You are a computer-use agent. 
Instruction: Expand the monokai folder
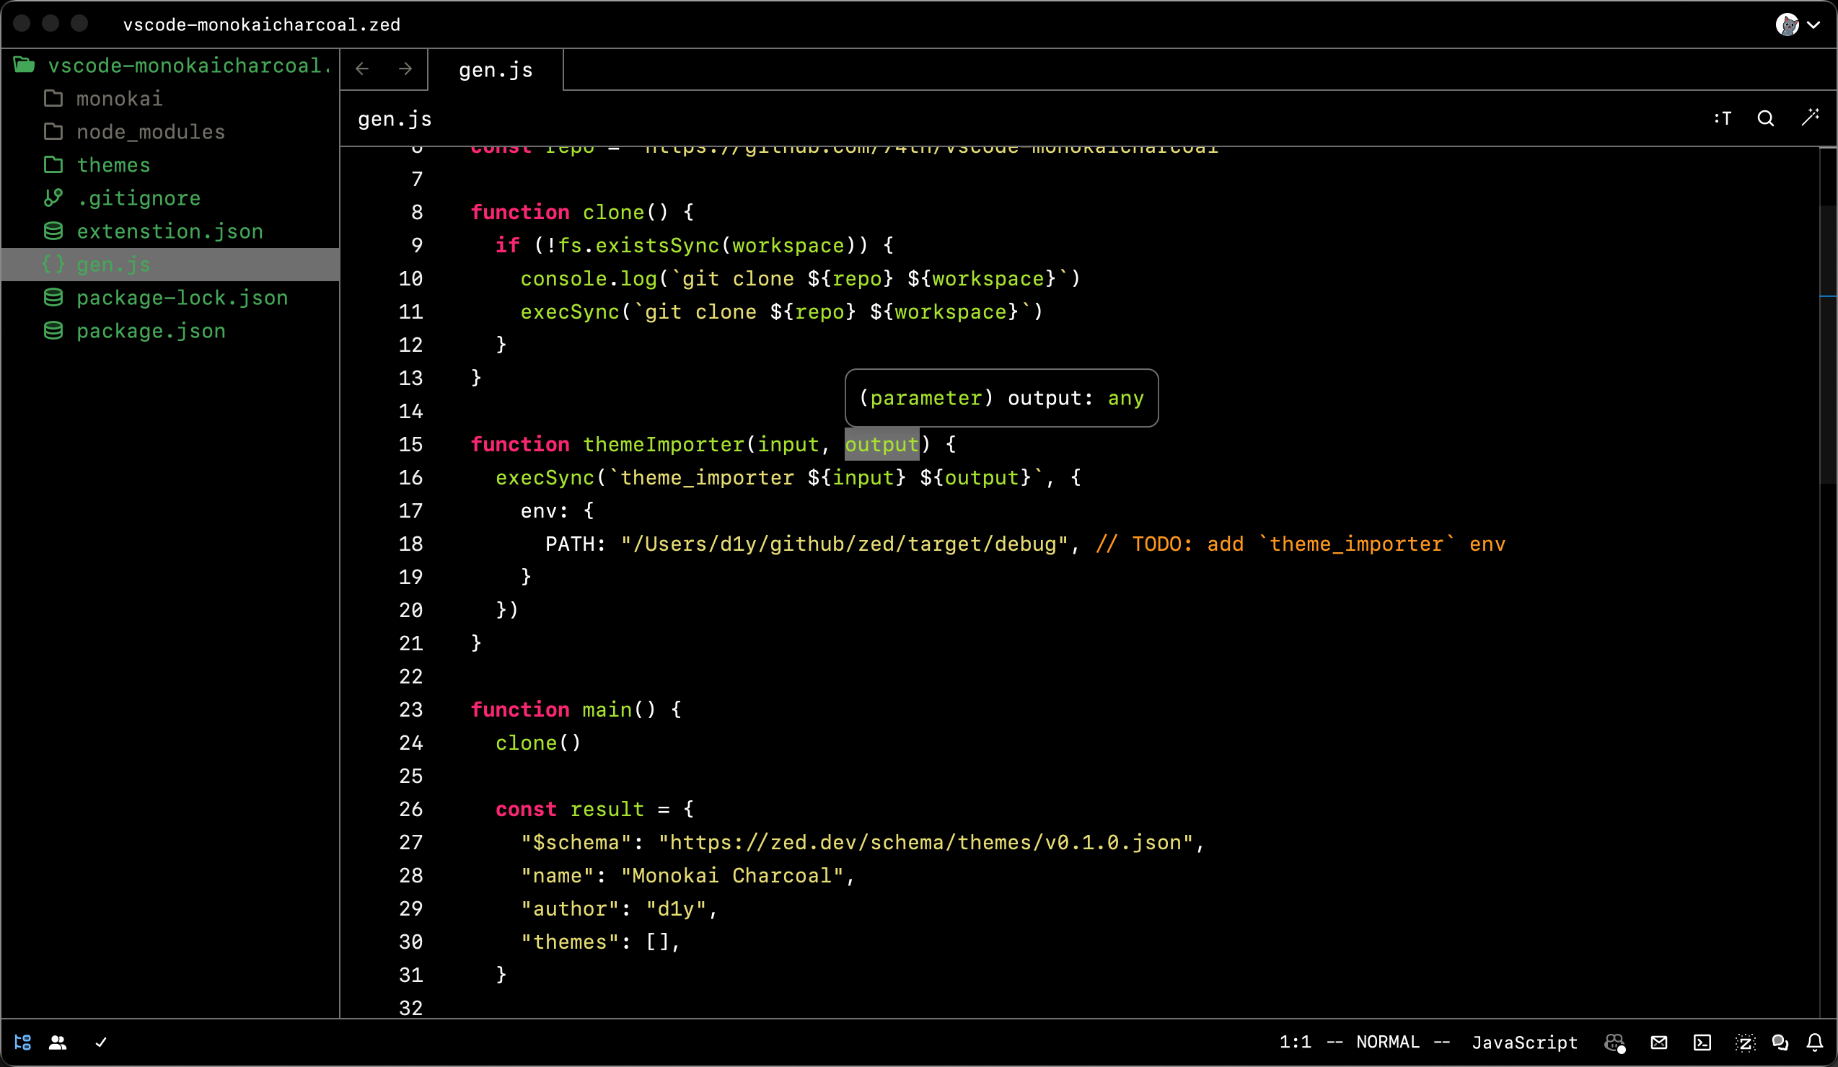point(119,98)
